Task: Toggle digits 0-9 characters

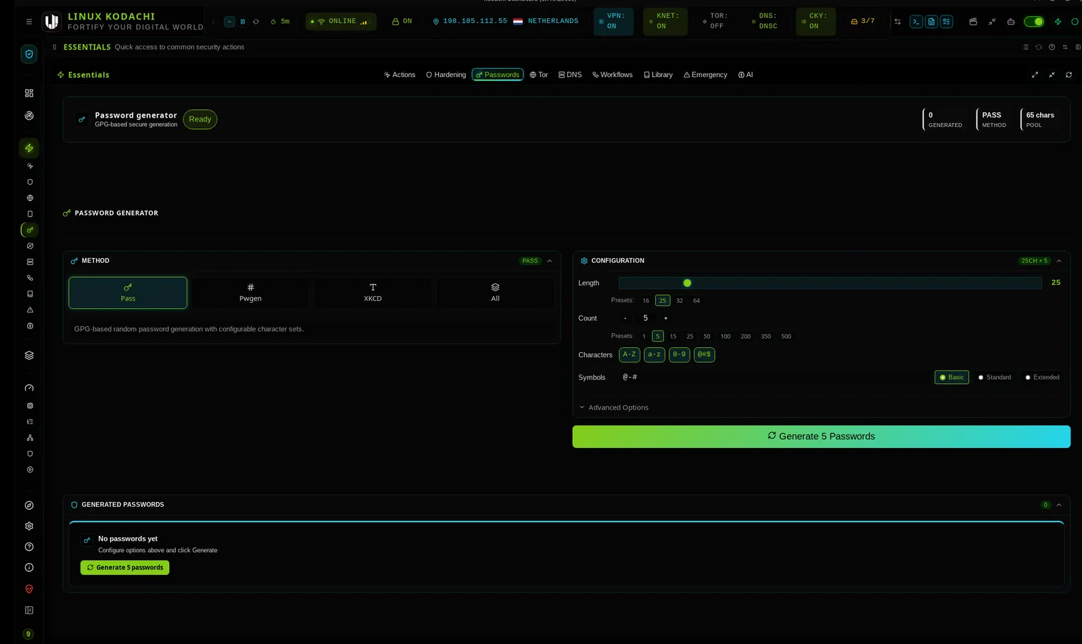Action: 680,355
